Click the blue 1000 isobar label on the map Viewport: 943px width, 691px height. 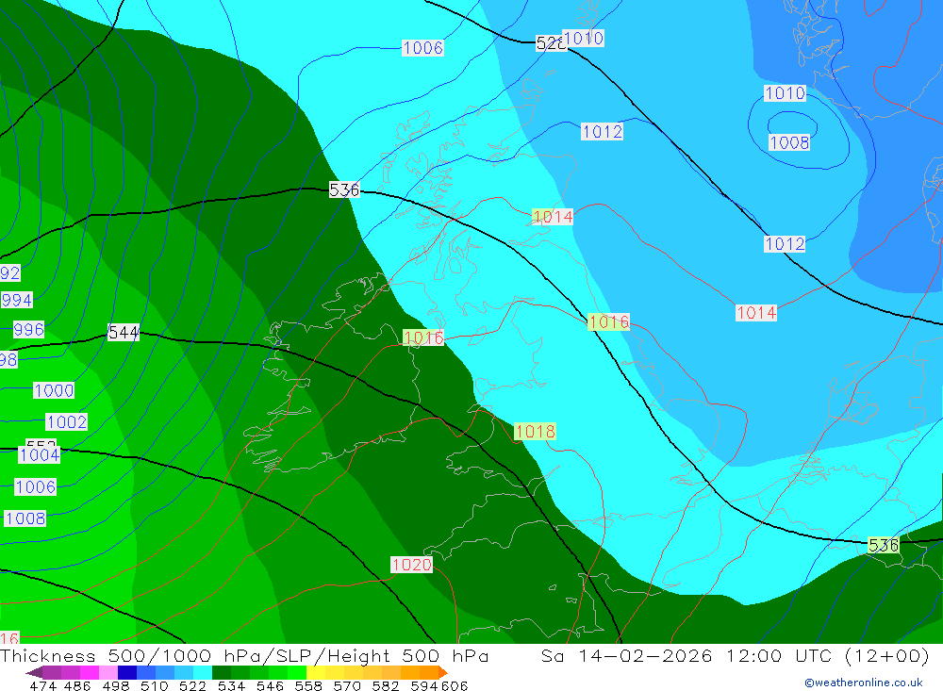54,390
